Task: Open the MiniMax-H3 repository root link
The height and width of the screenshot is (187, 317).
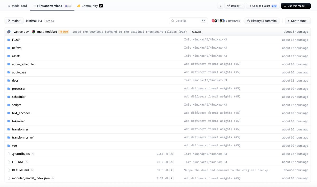Action: click(x=34, y=21)
